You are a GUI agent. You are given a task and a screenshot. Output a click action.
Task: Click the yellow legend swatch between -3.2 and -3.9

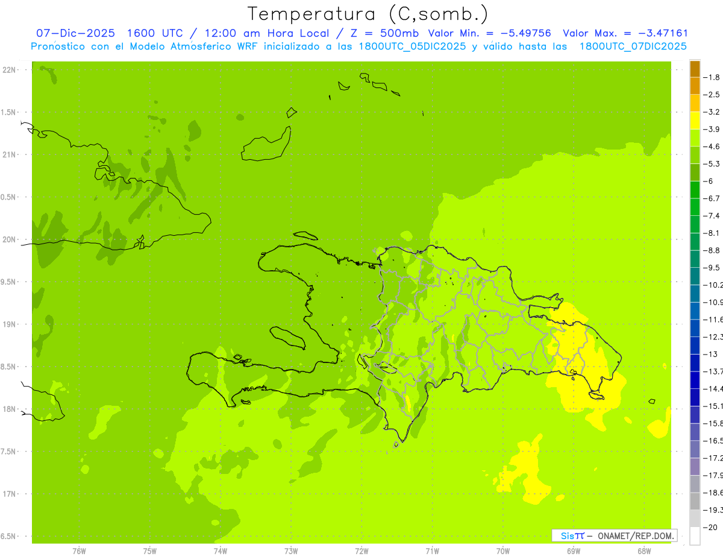coord(695,121)
